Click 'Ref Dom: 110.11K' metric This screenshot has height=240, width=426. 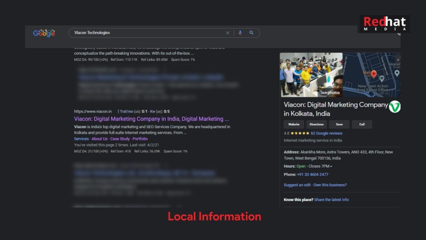[x=124, y=60]
